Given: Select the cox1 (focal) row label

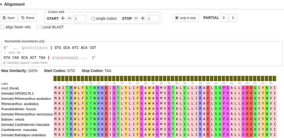Looking at the screenshot, I should (x=10, y=88).
